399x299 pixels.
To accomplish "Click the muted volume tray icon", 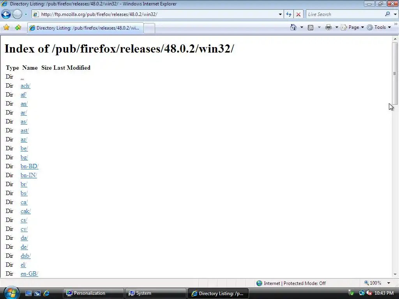I will pos(369,293).
